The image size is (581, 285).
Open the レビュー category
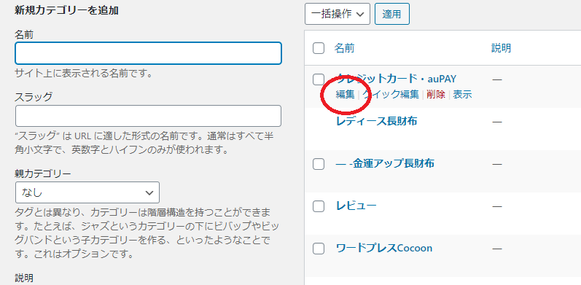point(356,206)
